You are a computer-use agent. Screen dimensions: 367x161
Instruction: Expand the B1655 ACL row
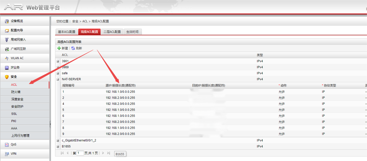pos(58,146)
